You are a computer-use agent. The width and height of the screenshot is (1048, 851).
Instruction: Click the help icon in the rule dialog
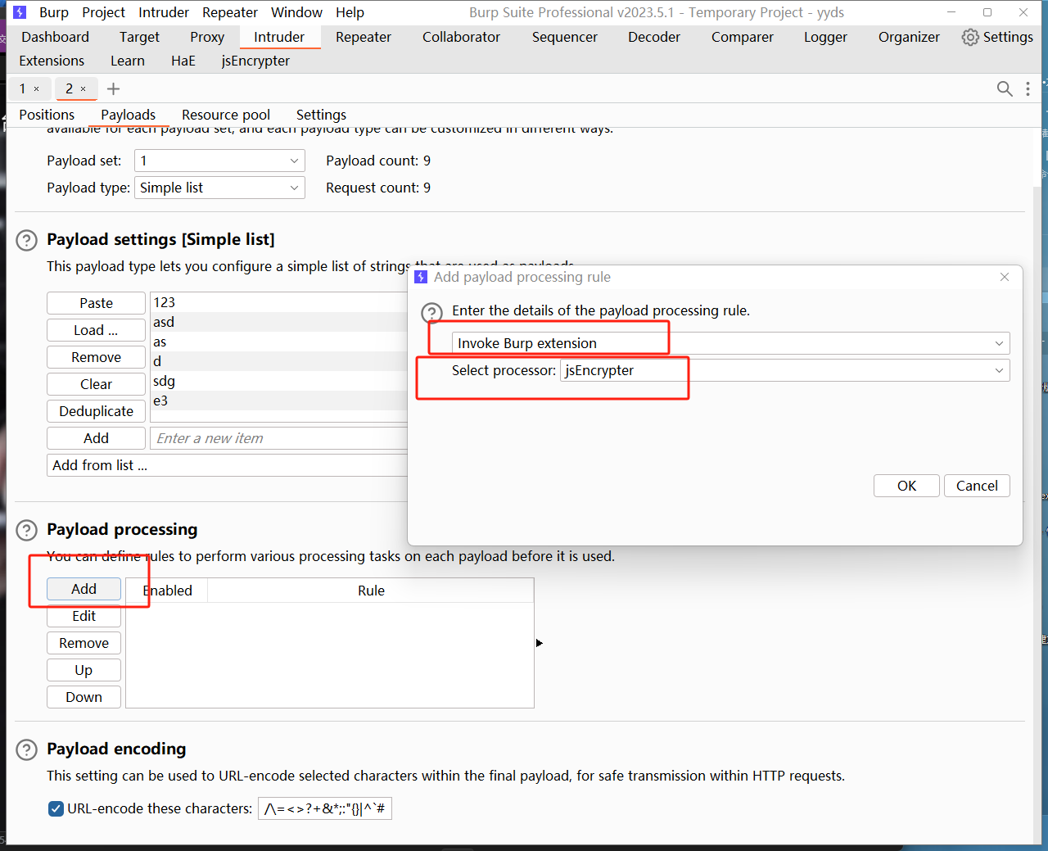pos(431,312)
